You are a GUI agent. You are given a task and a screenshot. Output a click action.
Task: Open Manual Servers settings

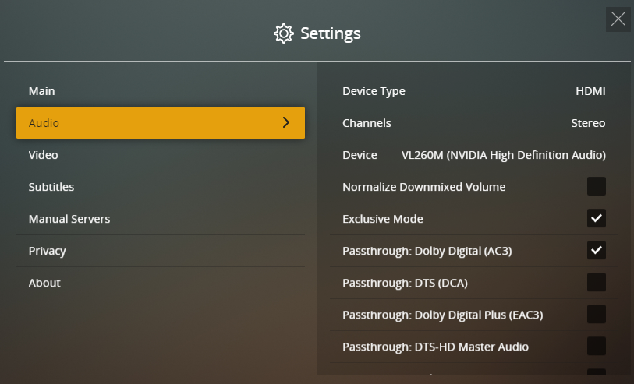69,219
